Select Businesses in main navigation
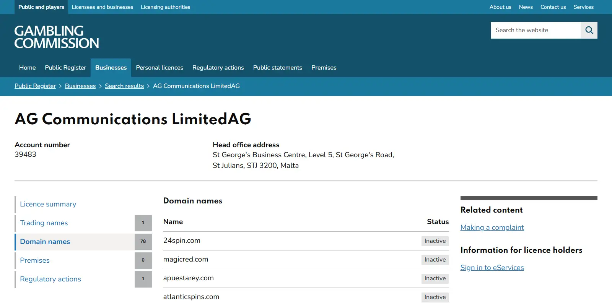This screenshot has height=304, width=612. coord(111,68)
